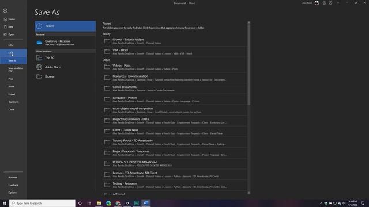Select This PC as save location
Screen dimensions: 369x207
(x=65, y=57)
